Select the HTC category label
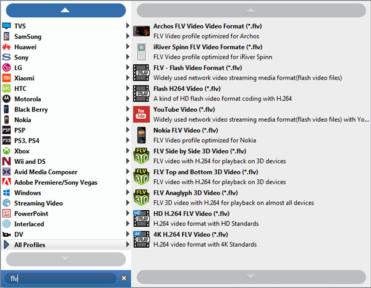371x288 pixels. tap(20, 88)
